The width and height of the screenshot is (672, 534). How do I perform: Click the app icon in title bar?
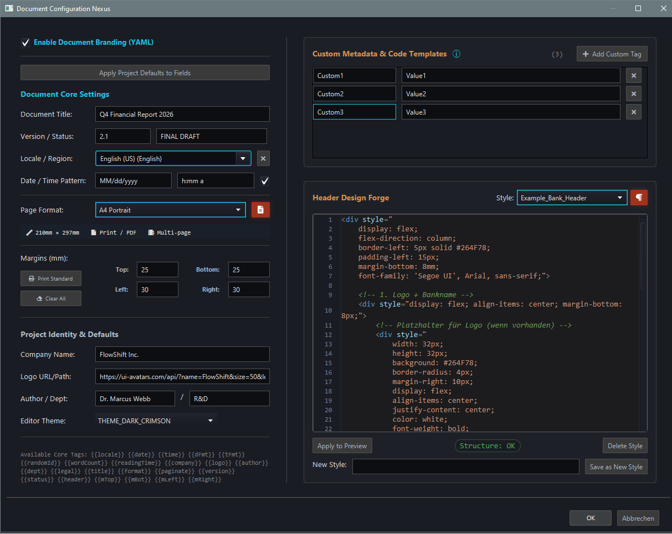9,9
